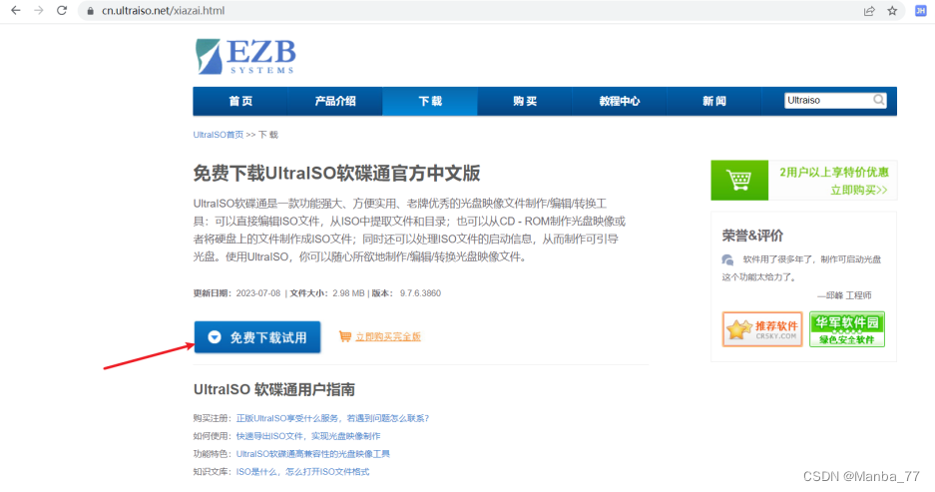Screen dimensions: 935x492
Task: Bookmark the page with the star icon
Action: coord(892,11)
